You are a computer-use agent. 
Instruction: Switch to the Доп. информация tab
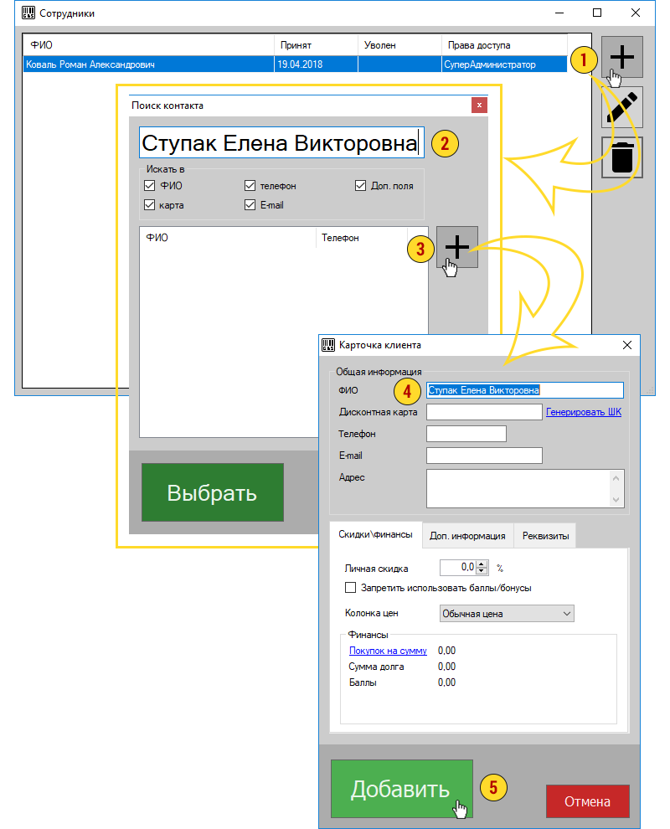click(467, 536)
